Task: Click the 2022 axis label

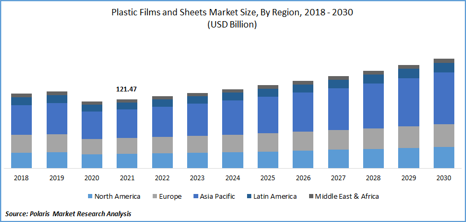Action: click(162, 178)
